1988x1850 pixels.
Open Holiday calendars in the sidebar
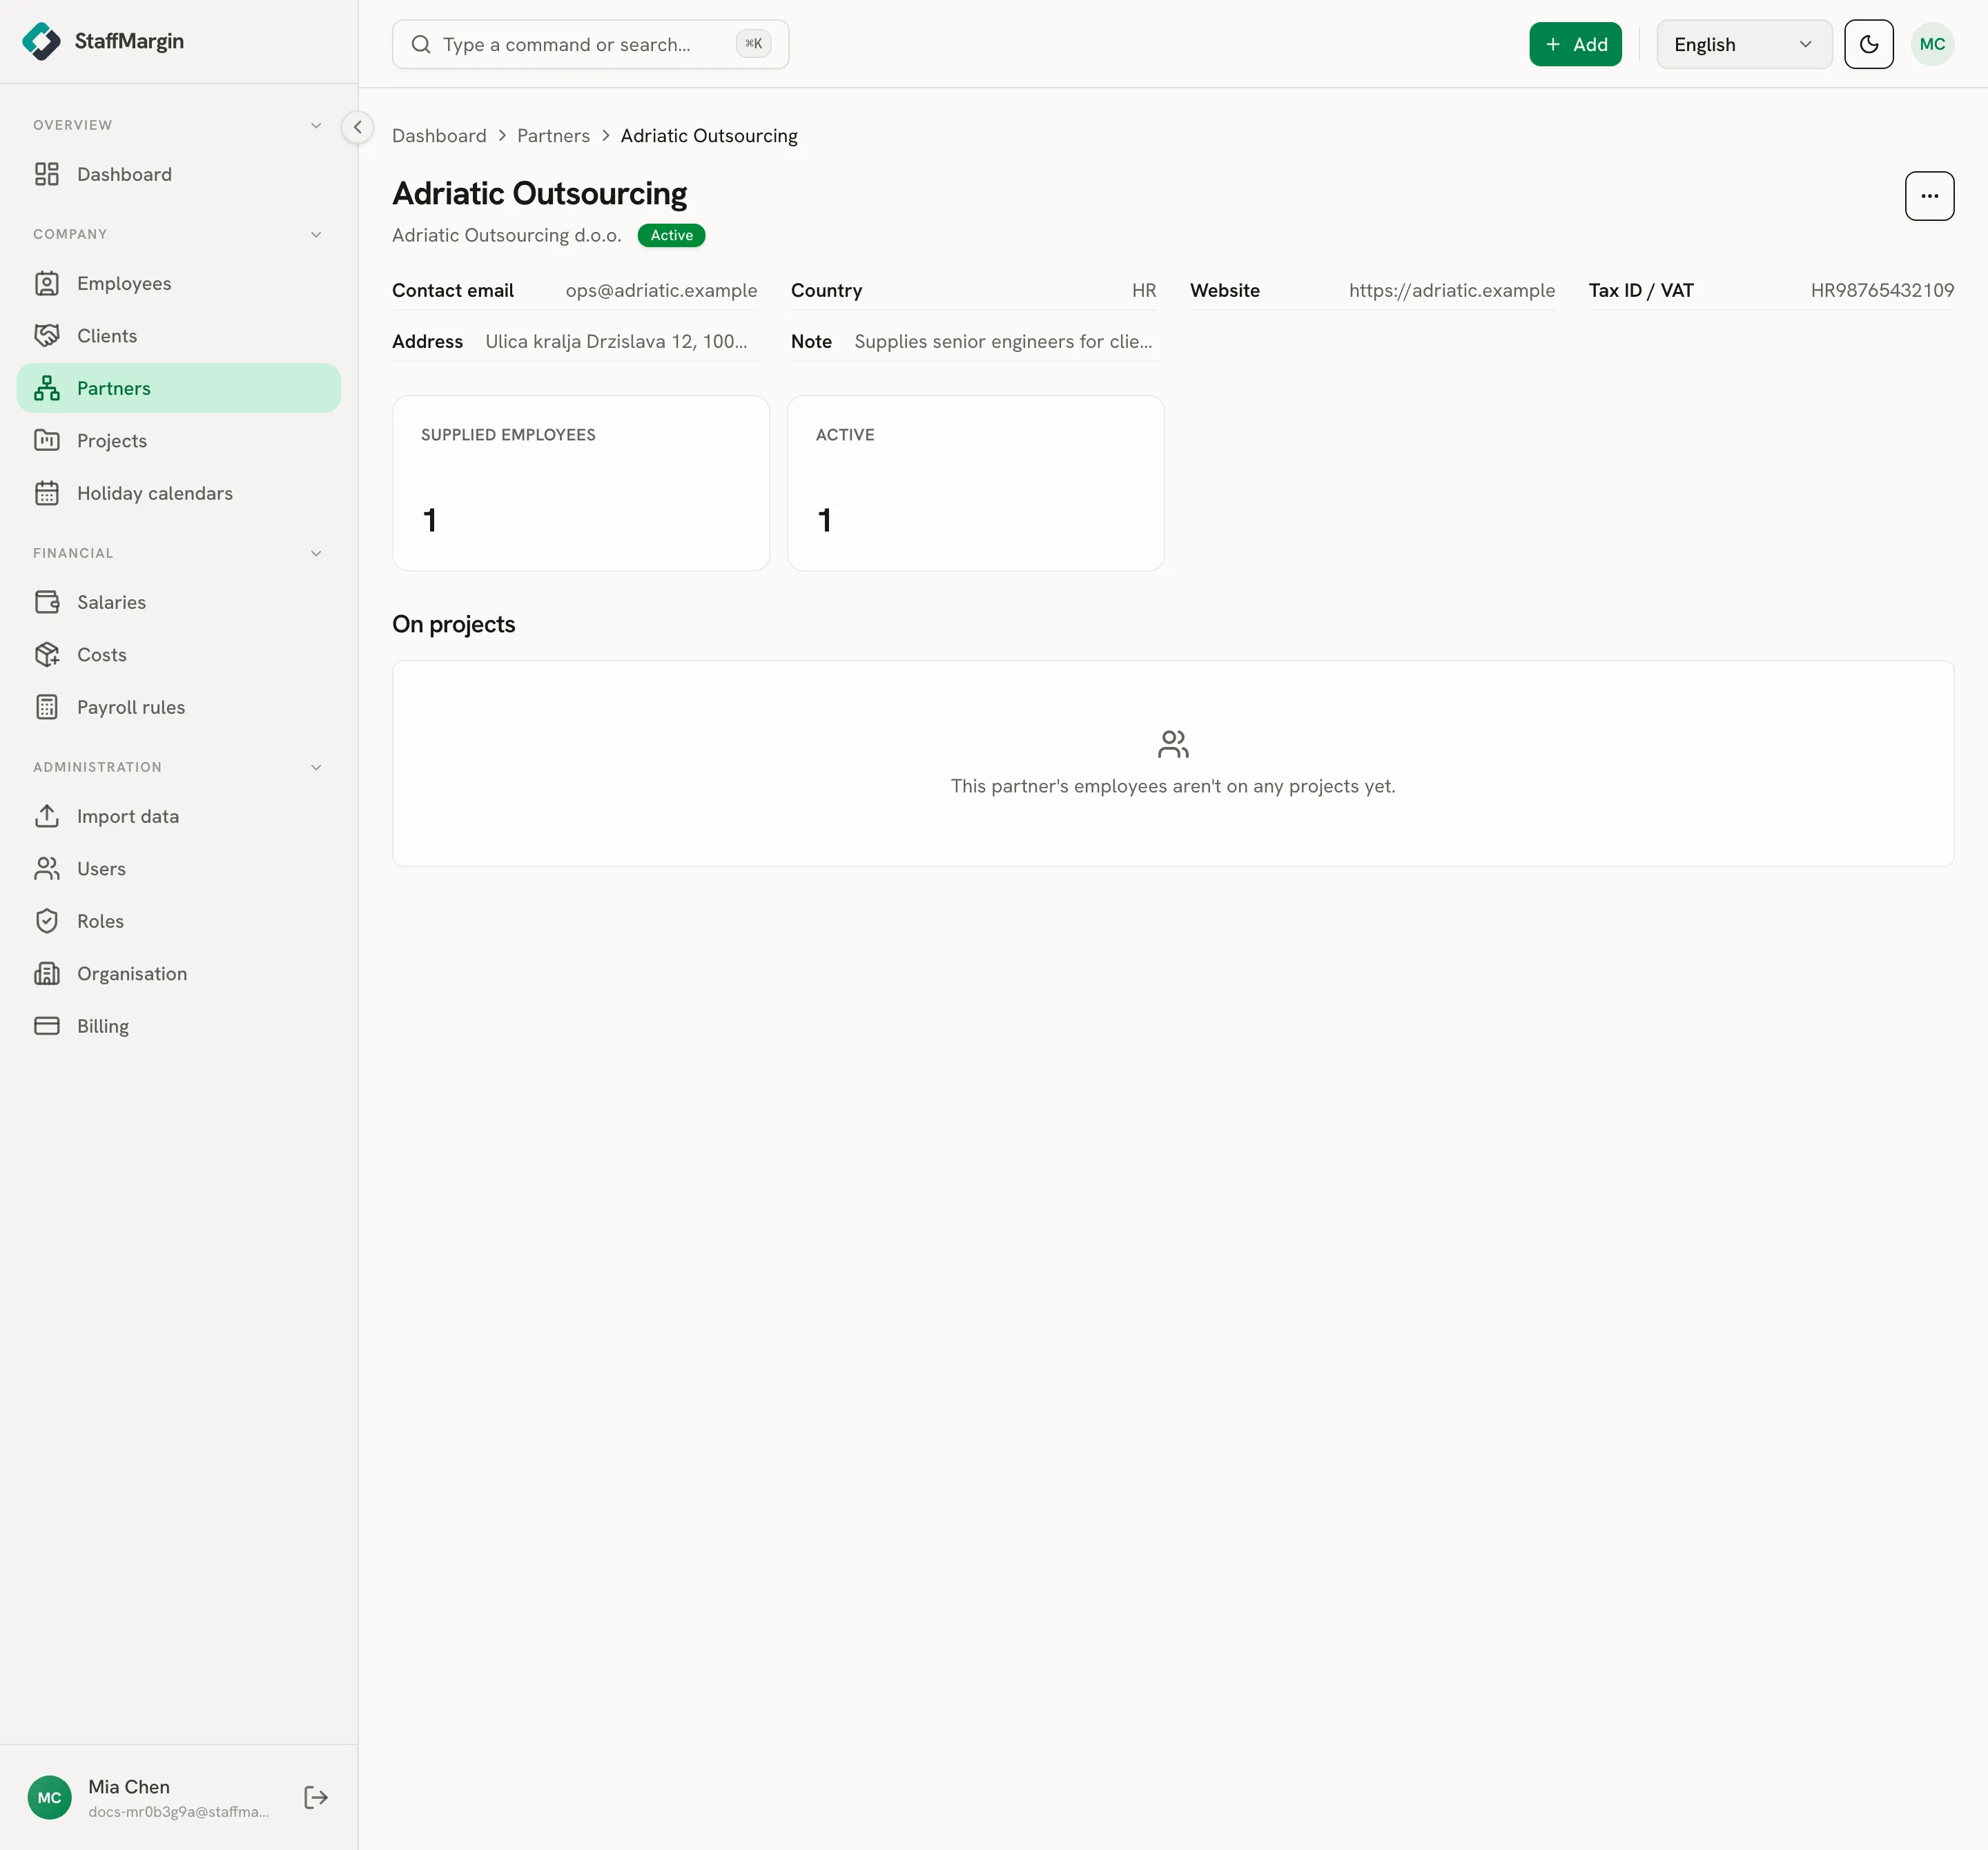tap(179, 493)
